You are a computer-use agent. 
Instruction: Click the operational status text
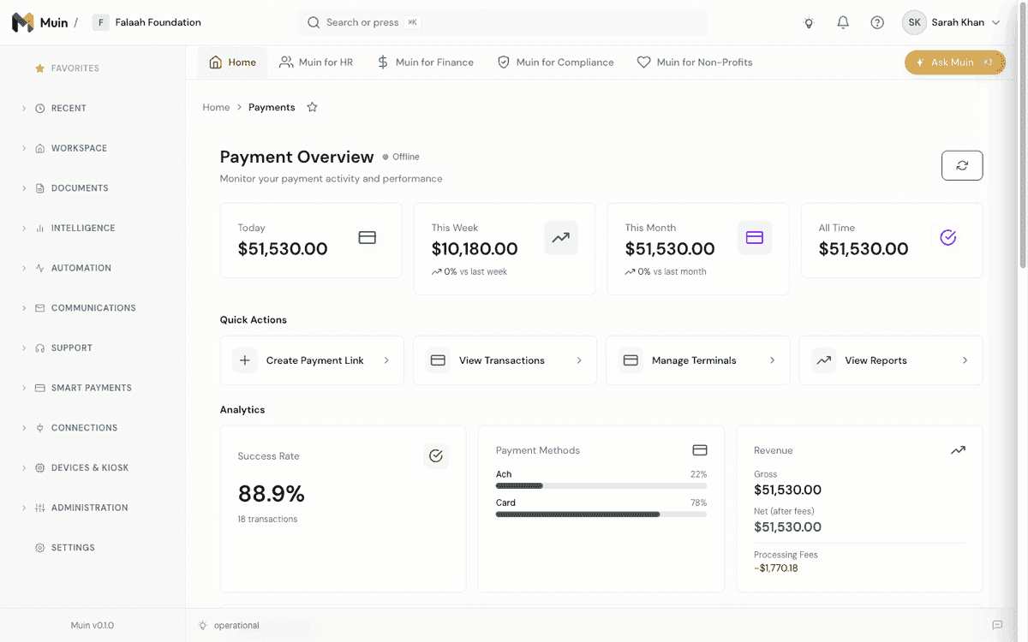click(x=236, y=626)
